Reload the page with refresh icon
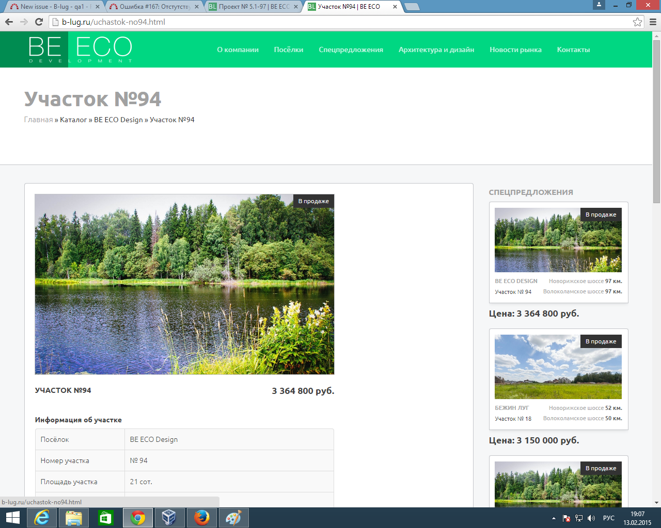The height and width of the screenshot is (528, 661). pyautogui.click(x=39, y=22)
